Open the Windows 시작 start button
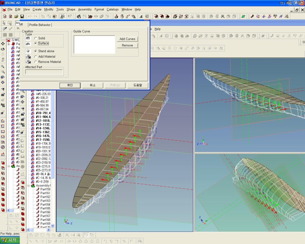The width and height of the screenshot is (305, 244). (x=9, y=240)
